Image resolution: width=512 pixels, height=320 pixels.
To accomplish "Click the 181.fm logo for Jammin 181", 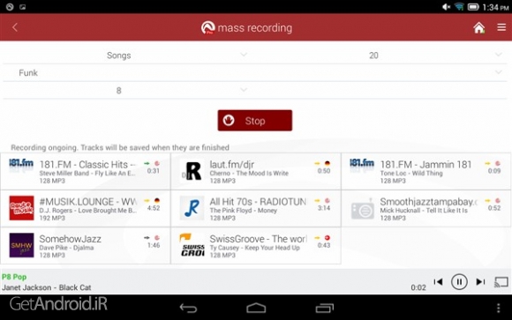I will 362,163.
